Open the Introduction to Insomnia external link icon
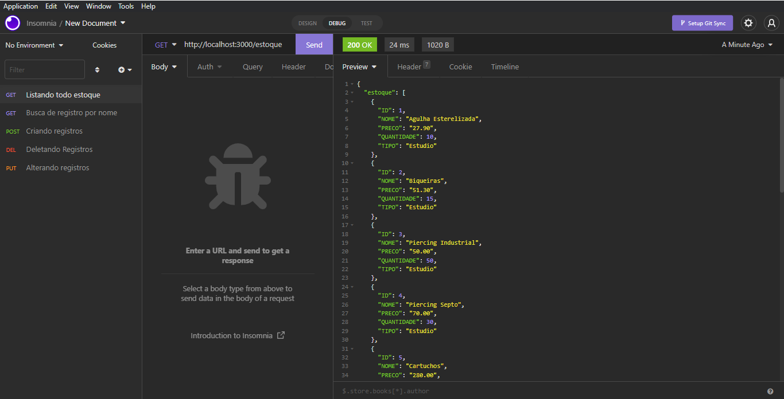 pyautogui.click(x=280, y=335)
